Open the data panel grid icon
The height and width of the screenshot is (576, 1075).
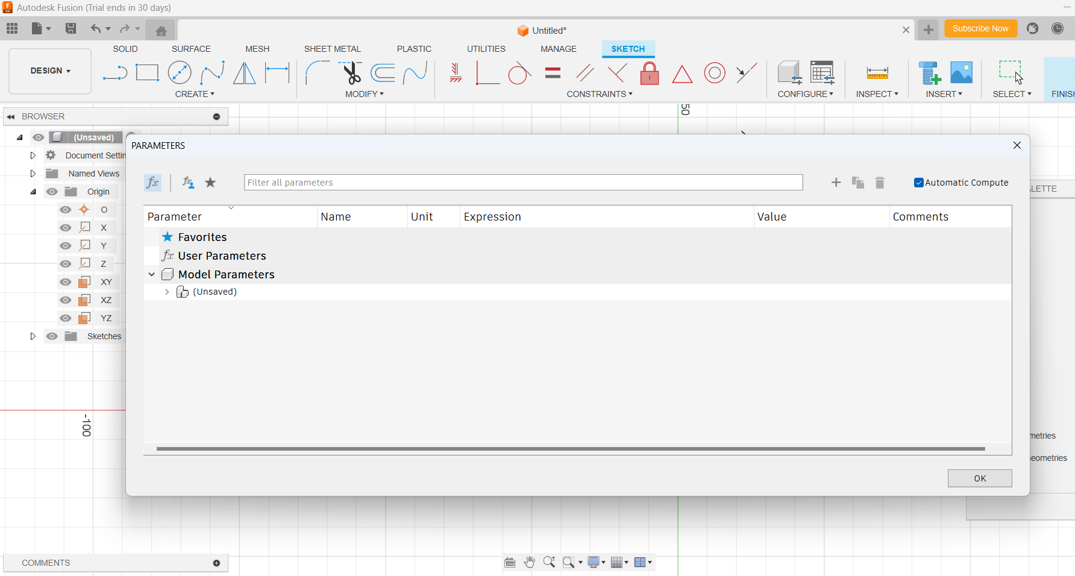[12, 28]
